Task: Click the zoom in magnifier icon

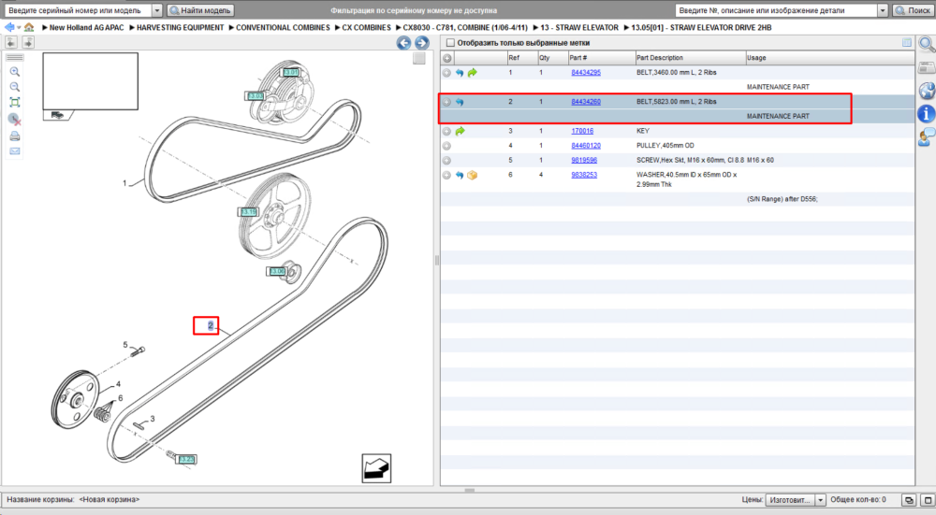Action: [x=15, y=72]
